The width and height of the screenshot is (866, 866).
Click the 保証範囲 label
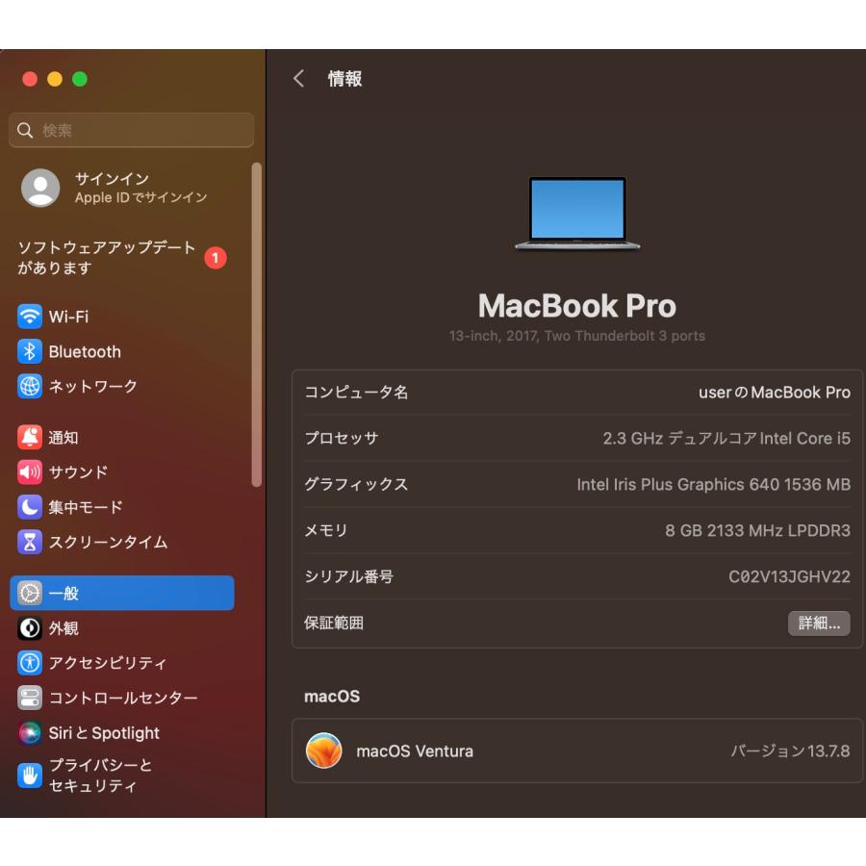[334, 623]
